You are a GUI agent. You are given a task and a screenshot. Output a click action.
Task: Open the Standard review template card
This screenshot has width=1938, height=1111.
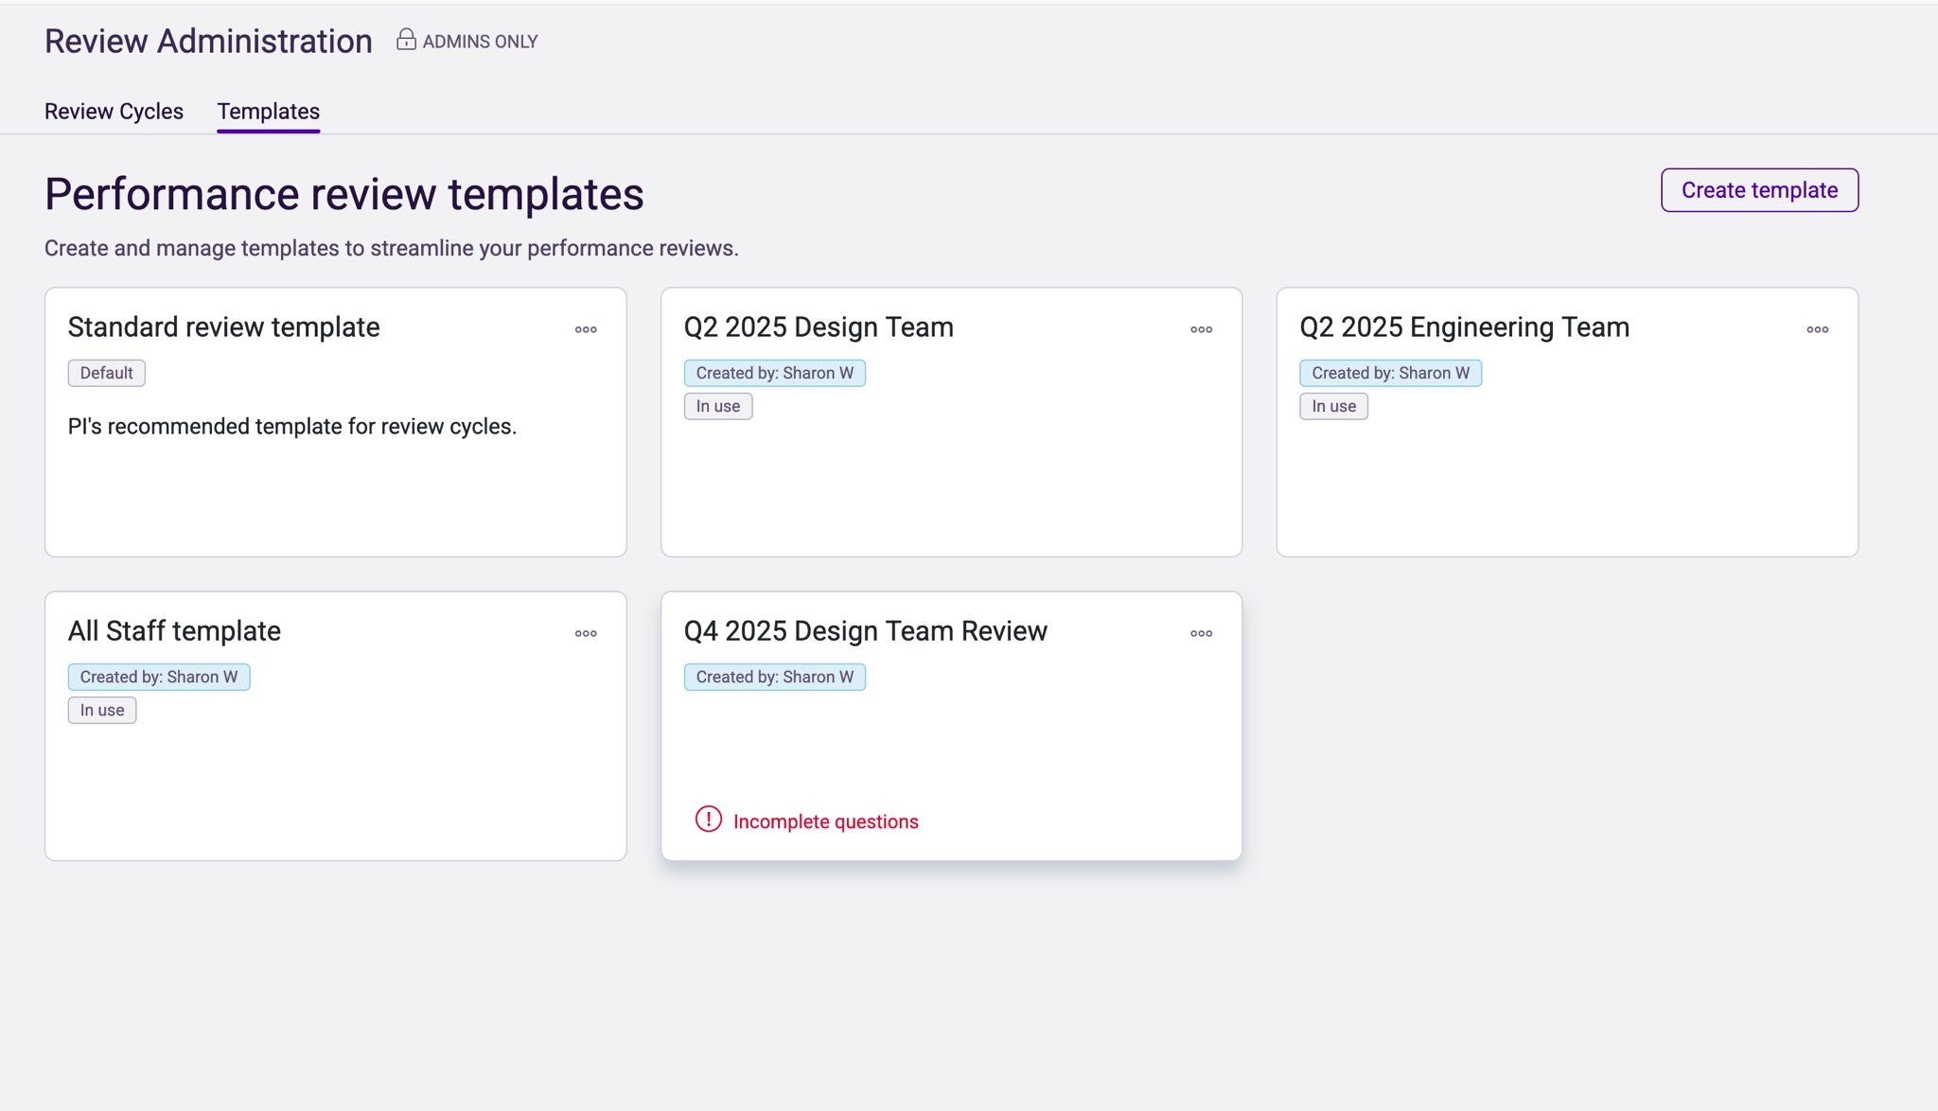click(x=223, y=327)
